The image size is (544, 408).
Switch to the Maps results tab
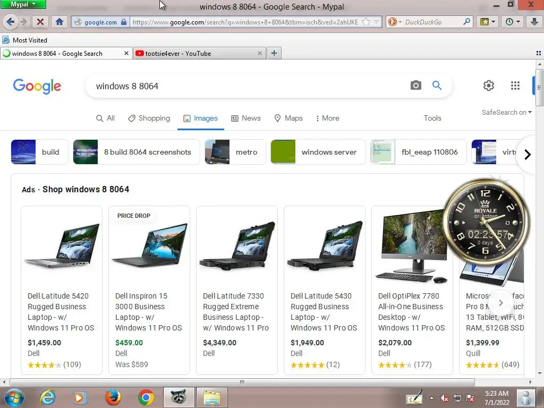(288, 118)
